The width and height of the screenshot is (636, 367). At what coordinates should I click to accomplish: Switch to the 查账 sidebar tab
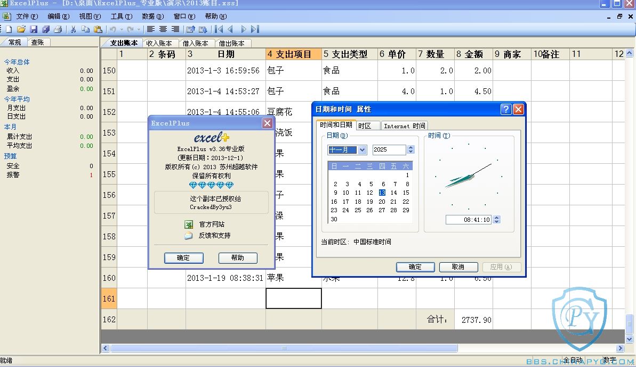point(38,42)
